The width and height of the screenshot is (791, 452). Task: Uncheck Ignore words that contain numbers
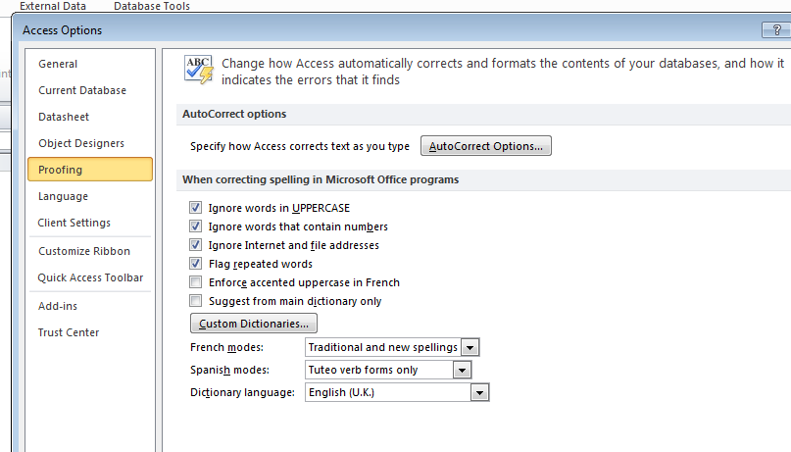point(195,226)
